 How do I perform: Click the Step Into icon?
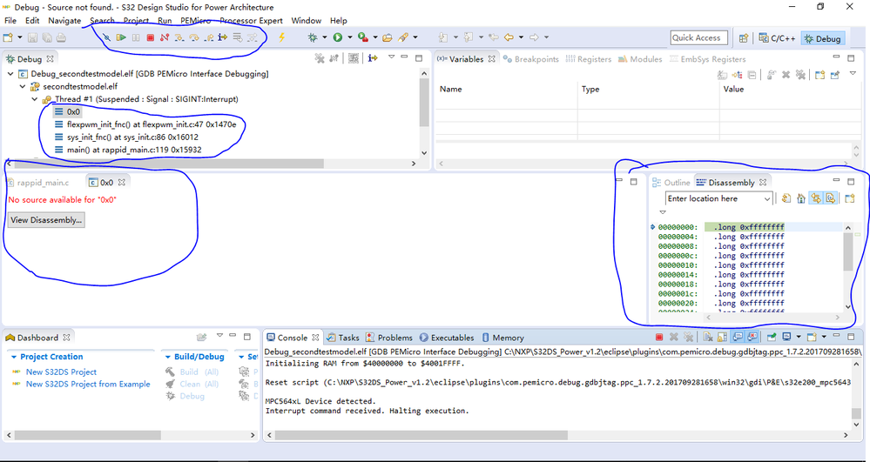[x=179, y=37]
